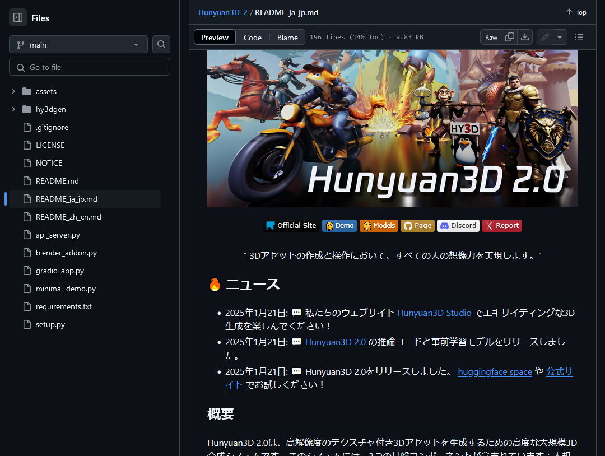Edit the file with the pencil icon
The width and height of the screenshot is (605, 456).
coord(544,36)
